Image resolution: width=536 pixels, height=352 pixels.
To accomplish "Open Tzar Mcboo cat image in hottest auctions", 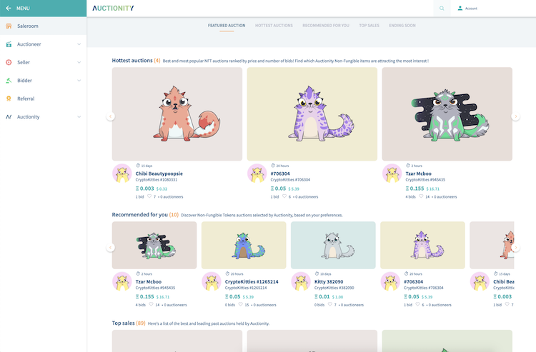I will point(447,114).
